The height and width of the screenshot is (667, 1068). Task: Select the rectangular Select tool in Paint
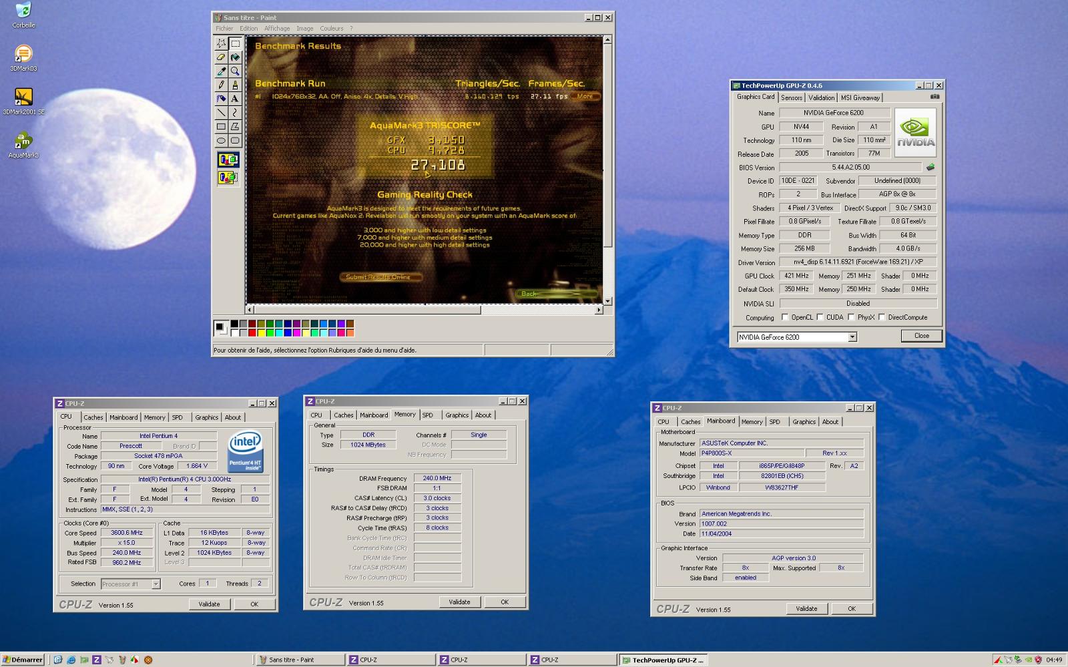tap(235, 43)
